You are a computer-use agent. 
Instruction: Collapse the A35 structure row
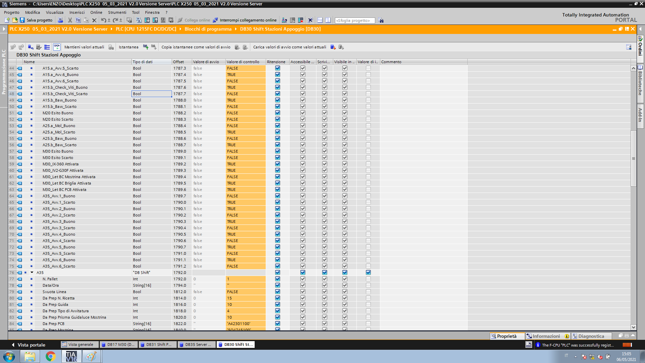32,273
